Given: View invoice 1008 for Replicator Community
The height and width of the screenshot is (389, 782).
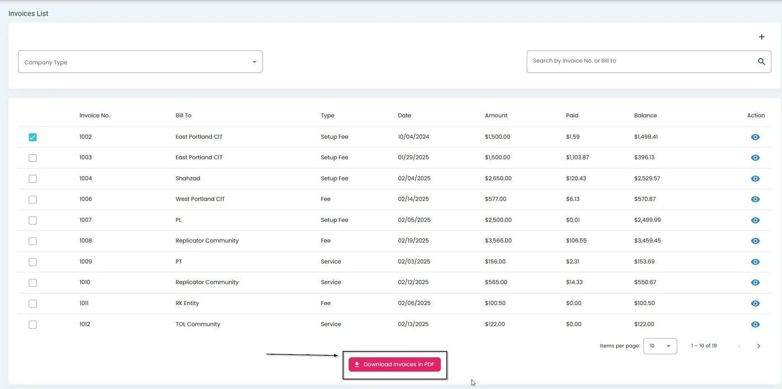Looking at the screenshot, I should 755,240.
